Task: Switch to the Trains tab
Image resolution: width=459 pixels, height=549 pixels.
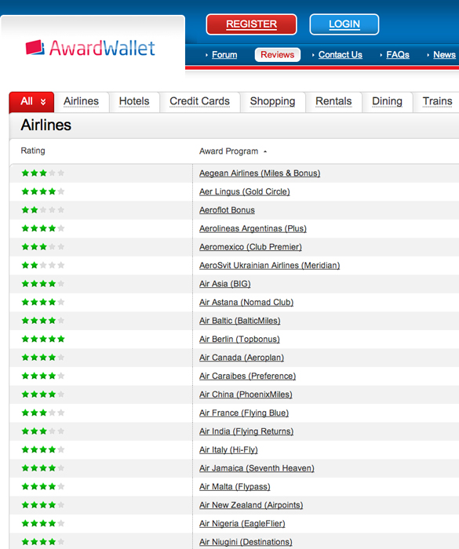Action: point(437,101)
